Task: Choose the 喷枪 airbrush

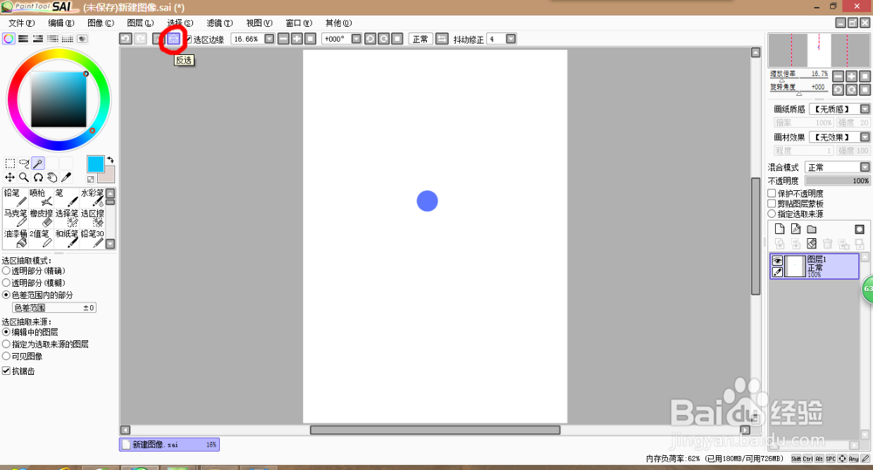Action: pyautogui.click(x=41, y=197)
